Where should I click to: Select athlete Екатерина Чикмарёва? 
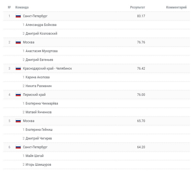coord(42,103)
